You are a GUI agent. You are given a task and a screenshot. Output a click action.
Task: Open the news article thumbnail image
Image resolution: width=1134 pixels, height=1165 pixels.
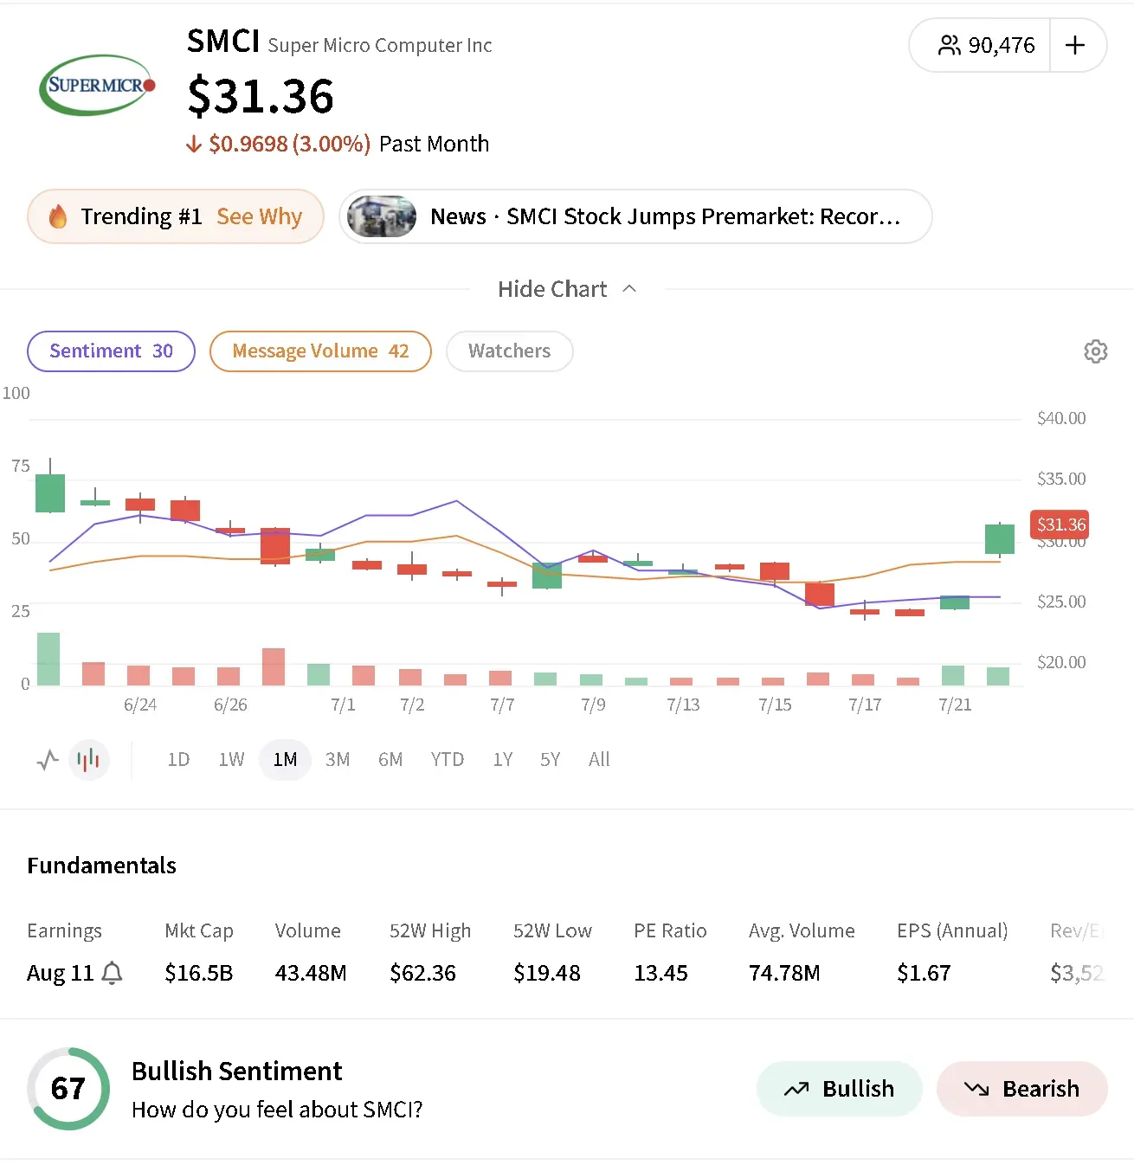pos(382,216)
